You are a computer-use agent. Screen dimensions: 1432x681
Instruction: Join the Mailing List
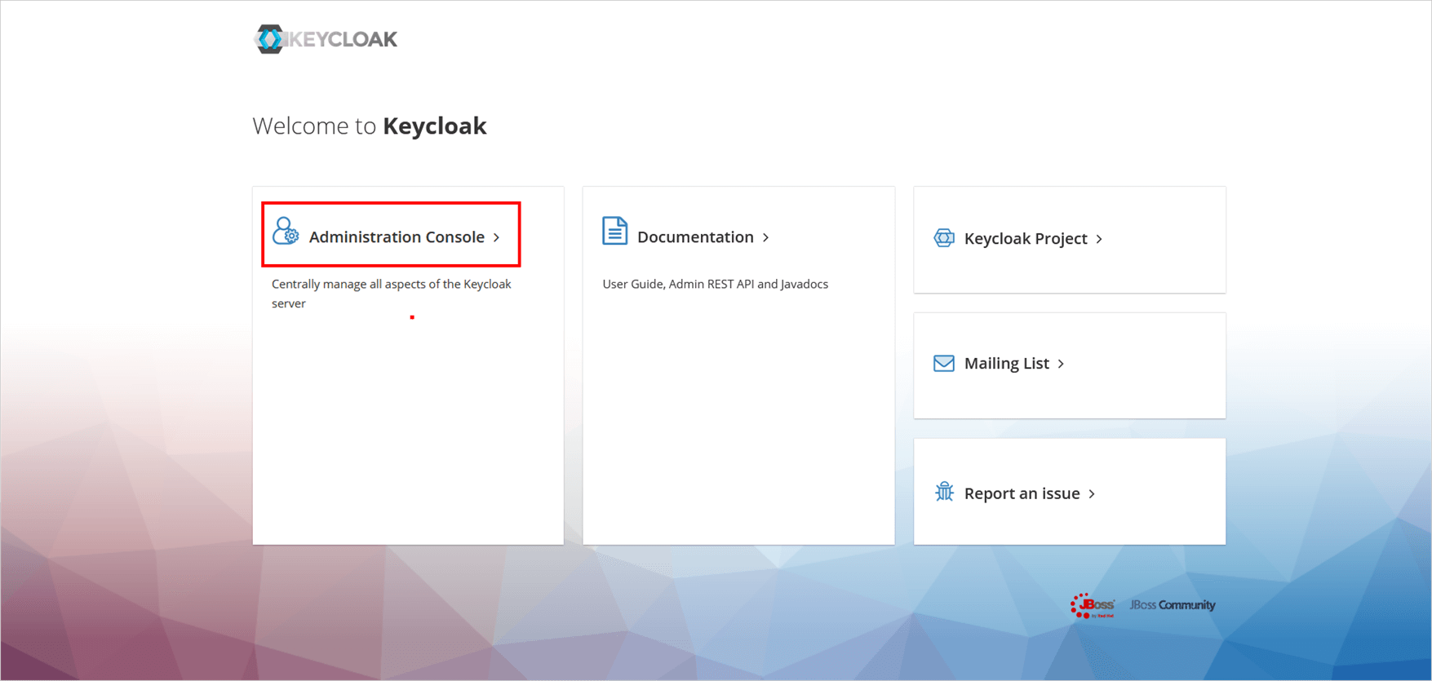(x=1007, y=363)
